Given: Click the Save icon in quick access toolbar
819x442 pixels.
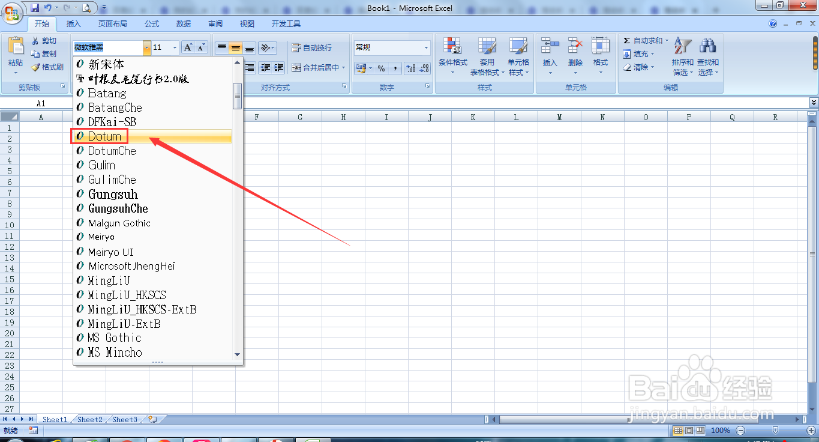Looking at the screenshot, I should [x=35, y=8].
